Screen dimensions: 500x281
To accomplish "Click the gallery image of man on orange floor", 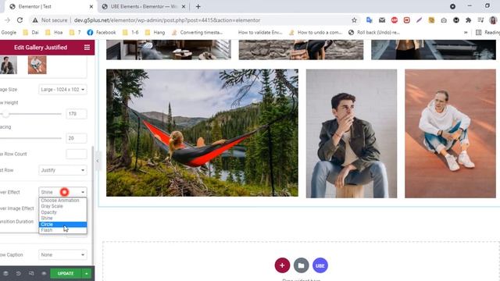I will click(x=450, y=133).
